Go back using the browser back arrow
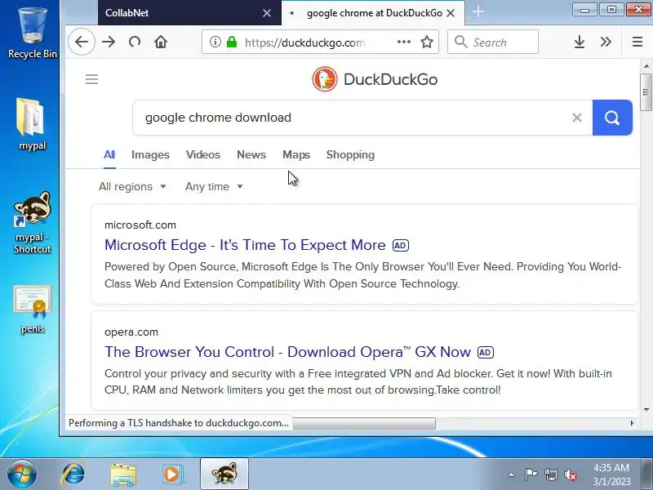This screenshot has width=653, height=490. (x=82, y=42)
